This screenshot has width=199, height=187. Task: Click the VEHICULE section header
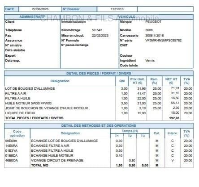[x=127, y=17]
